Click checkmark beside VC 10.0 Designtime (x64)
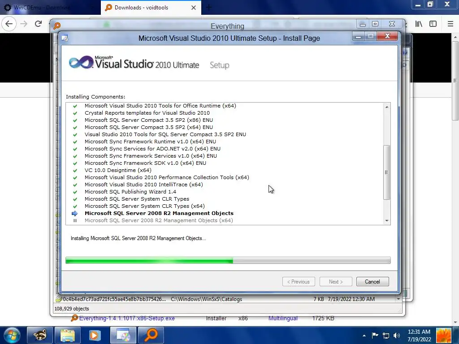Screen dimensions: 459x344 click(x=75, y=171)
